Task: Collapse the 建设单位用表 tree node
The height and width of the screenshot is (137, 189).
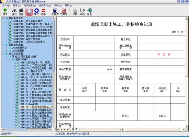Action: coord(3,18)
